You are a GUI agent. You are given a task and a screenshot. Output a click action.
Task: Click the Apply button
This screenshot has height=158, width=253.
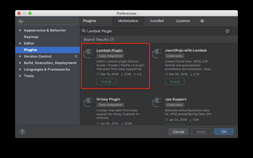[x=201, y=132]
